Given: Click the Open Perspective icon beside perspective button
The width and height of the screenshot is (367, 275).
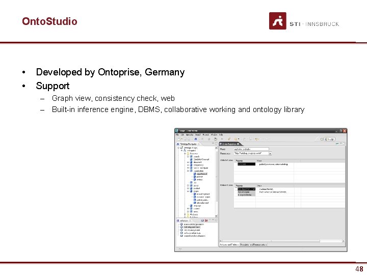Looking at the screenshot, I should coord(322,139).
